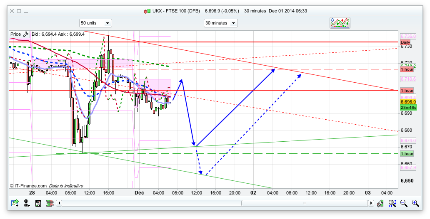Select the Daily red level label
Viewport: 430px width, 219px height.
405,42
